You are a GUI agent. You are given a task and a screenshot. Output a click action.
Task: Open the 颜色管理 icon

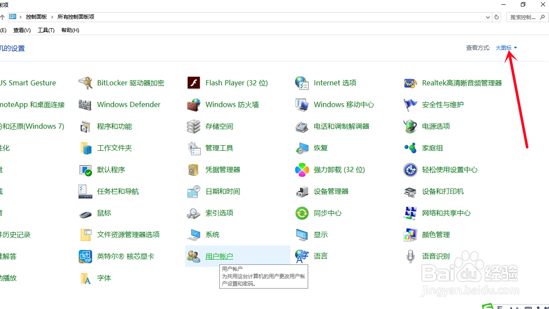pyautogui.click(x=410, y=234)
